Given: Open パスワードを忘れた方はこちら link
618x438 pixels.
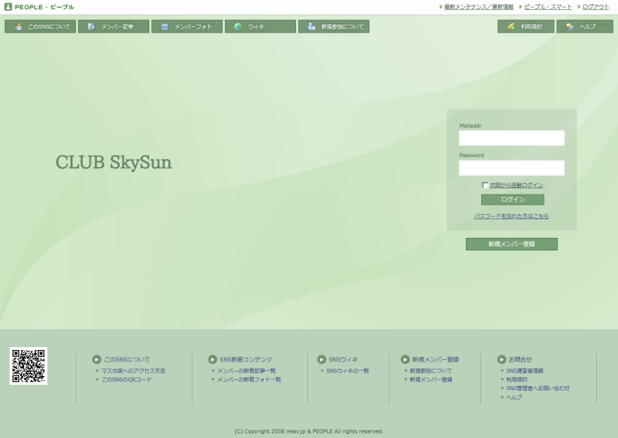Looking at the screenshot, I should (x=511, y=216).
